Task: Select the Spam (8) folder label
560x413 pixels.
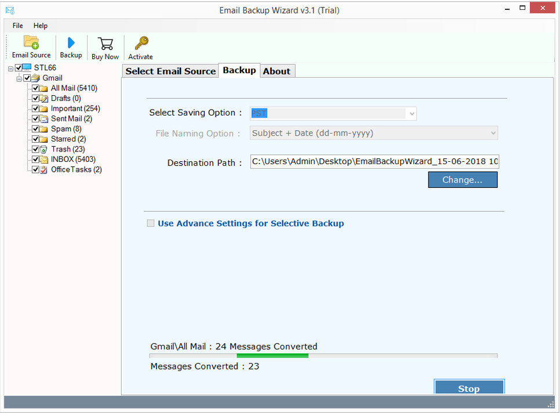Action: (x=66, y=129)
